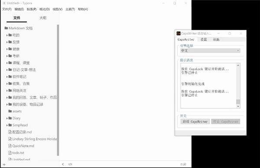The height and width of the screenshot is (168, 260).
Task: Select the CapsWriter tab in the CapsWriter window
Action: [x=186, y=39]
